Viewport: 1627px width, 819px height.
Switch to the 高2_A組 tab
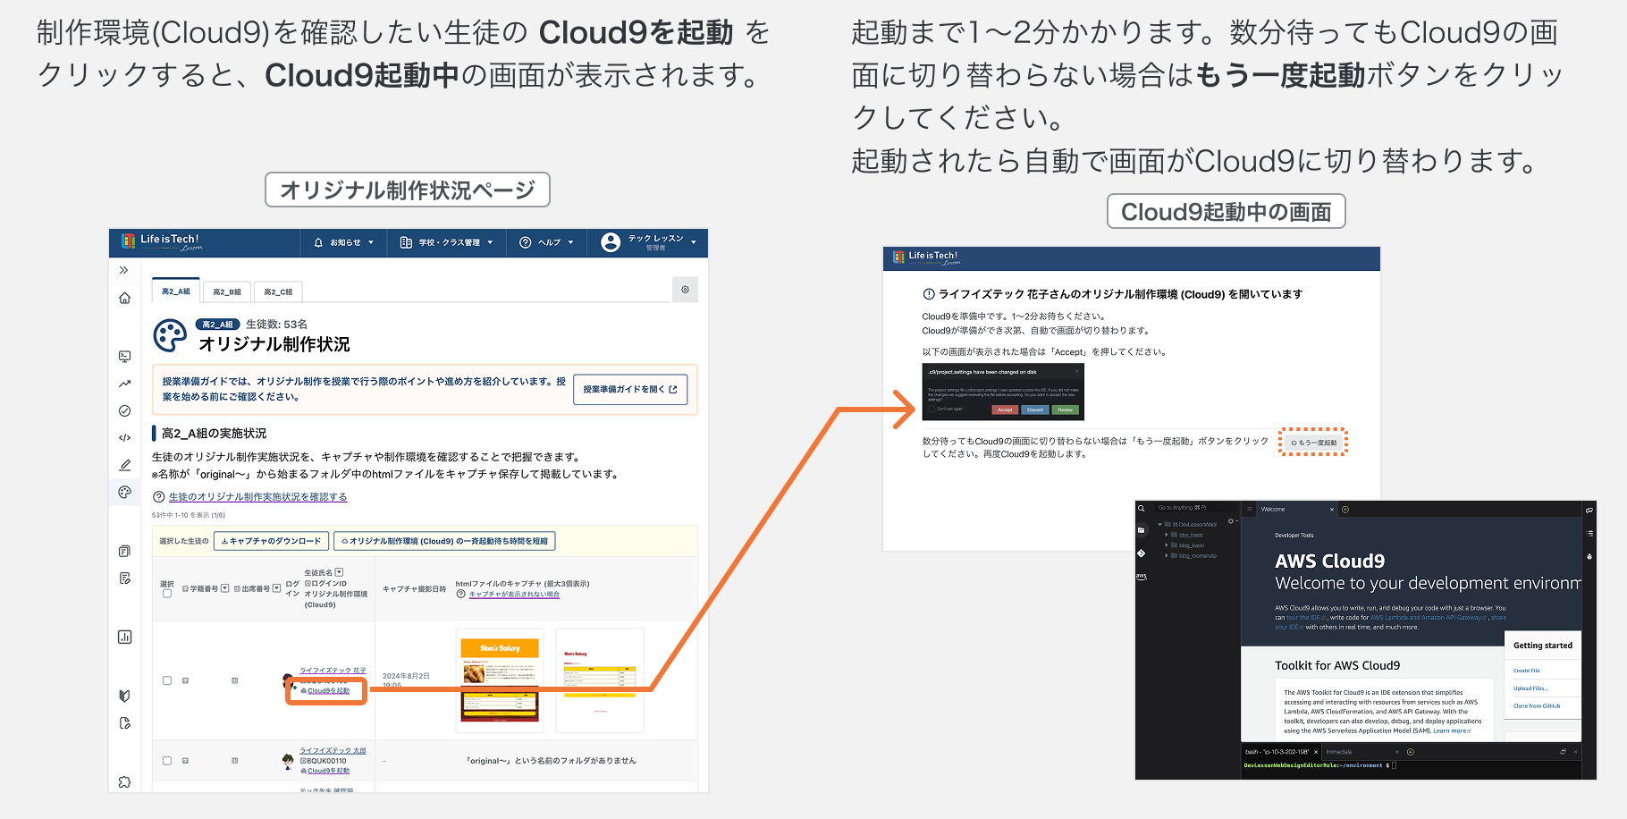[175, 291]
